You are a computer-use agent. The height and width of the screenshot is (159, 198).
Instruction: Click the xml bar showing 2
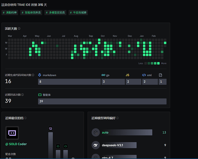click(x=150, y=82)
